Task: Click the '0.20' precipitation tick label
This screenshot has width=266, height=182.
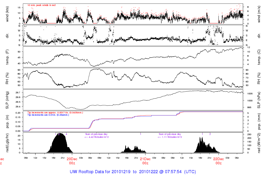Action: 18,113
